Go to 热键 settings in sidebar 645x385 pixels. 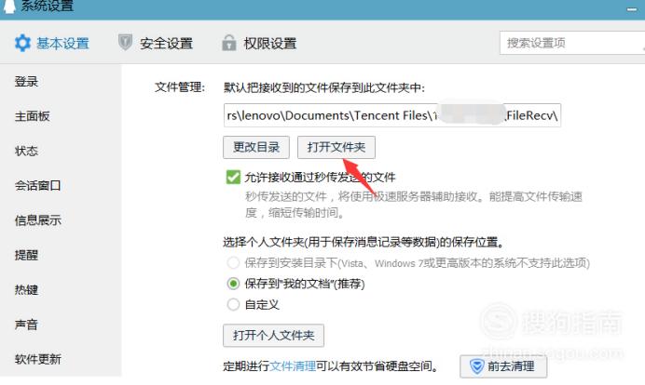tap(26, 290)
